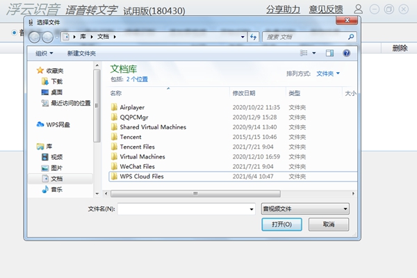Click the 文件名 input field

[x=183, y=209]
